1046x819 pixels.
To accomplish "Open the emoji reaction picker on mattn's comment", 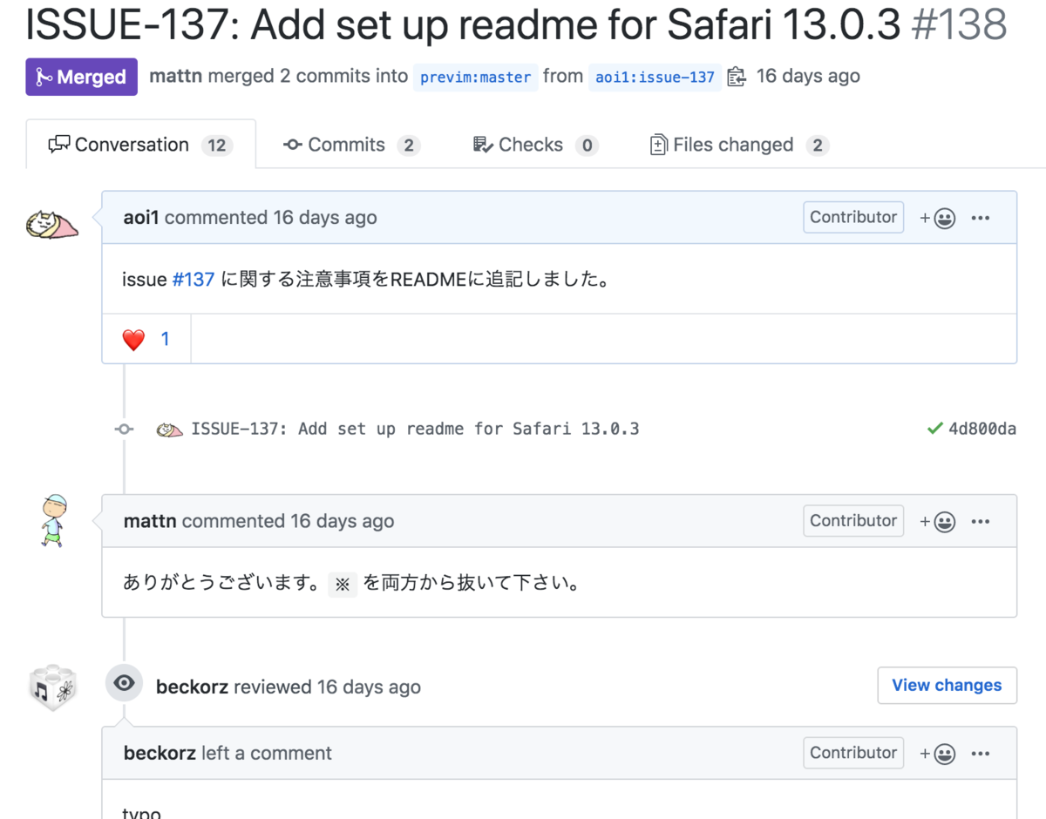I will 943,520.
